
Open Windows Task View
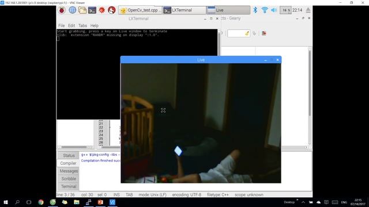click(x=29, y=202)
